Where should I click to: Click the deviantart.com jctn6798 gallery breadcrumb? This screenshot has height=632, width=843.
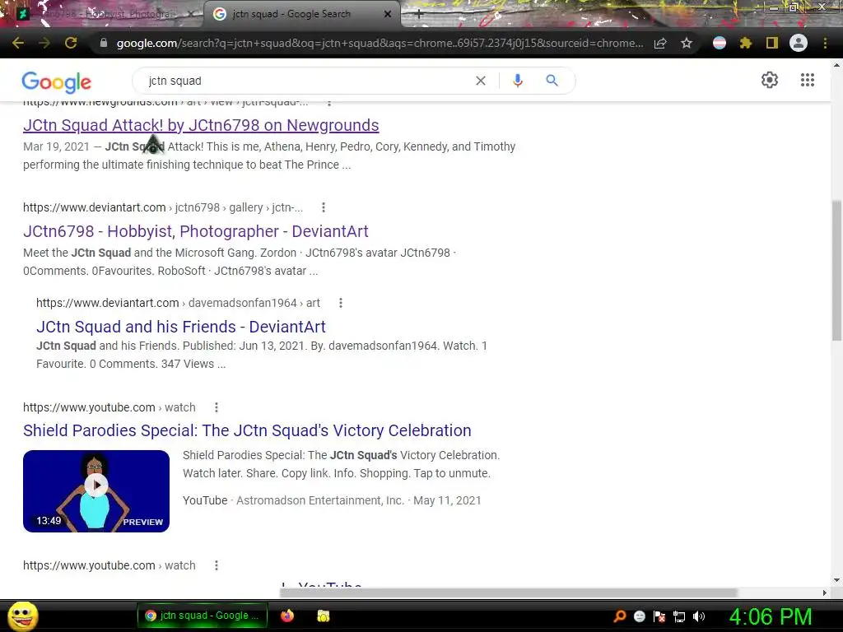click(x=163, y=207)
